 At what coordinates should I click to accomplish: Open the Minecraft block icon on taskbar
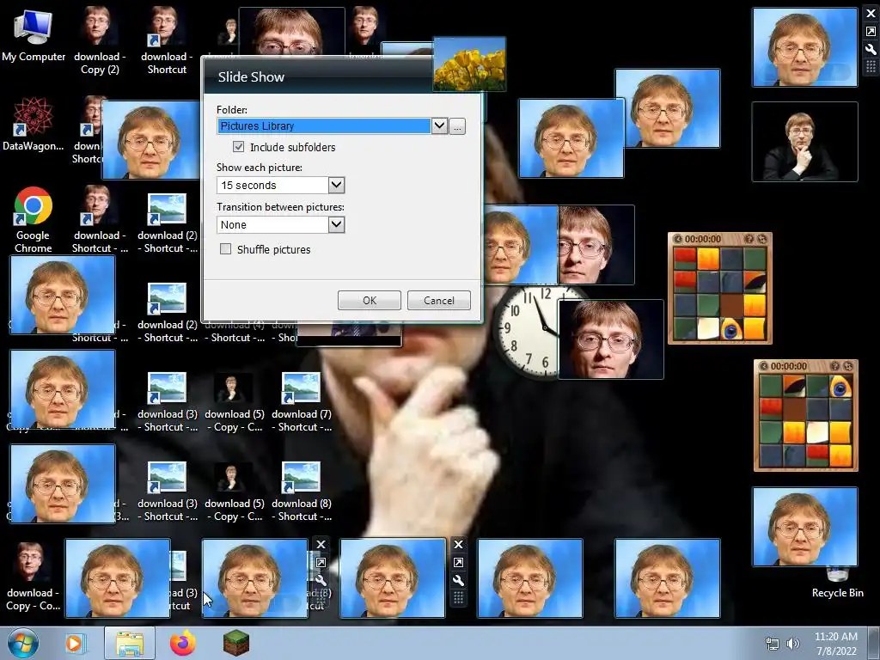pyautogui.click(x=235, y=643)
